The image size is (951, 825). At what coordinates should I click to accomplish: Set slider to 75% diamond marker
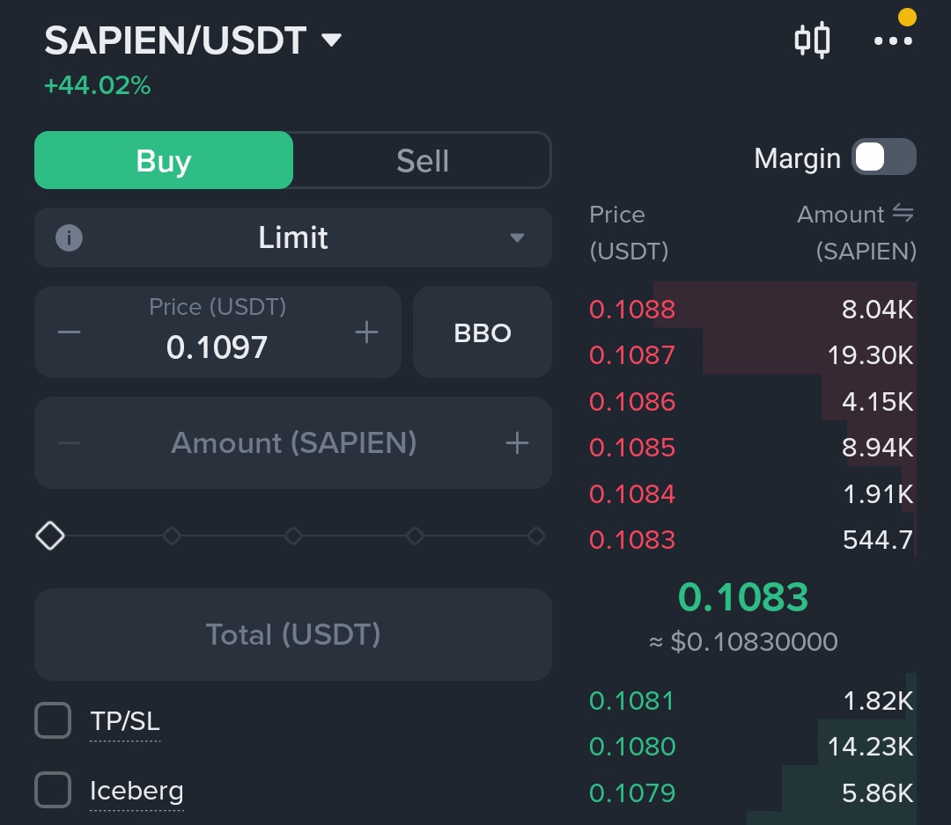click(415, 536)
